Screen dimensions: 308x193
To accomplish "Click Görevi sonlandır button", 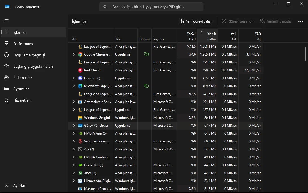I will coord(238,21).
